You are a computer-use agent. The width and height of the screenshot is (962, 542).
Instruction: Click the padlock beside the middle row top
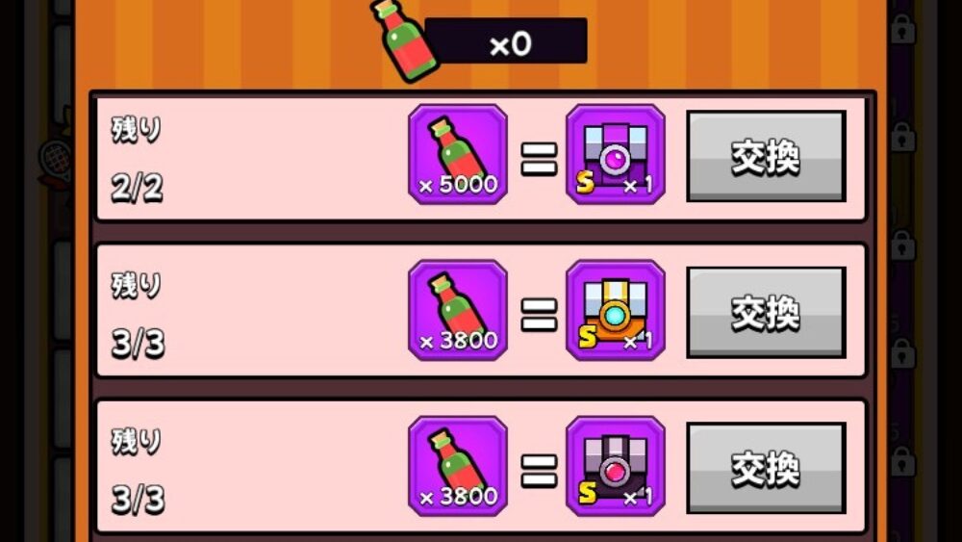(x=902, y=245)
